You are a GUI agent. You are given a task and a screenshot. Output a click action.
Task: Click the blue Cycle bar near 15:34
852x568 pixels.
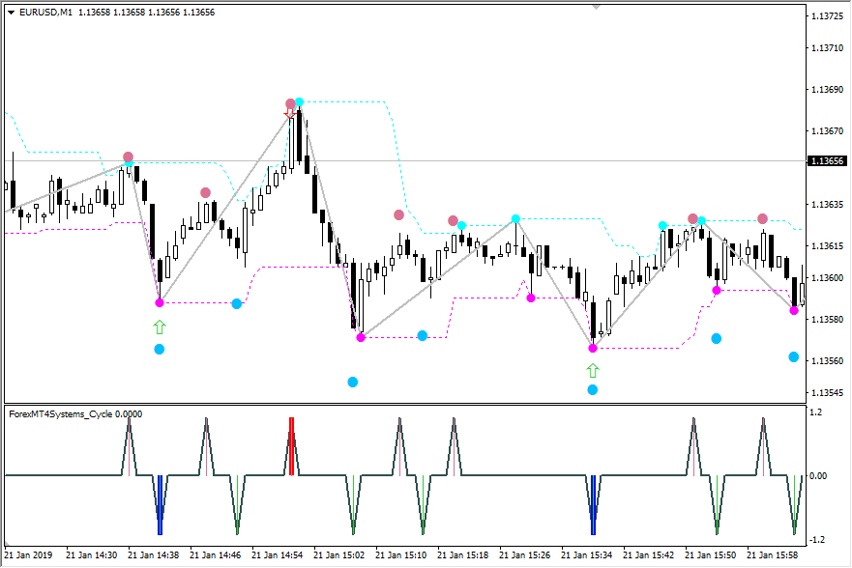(x=593, y=503)
